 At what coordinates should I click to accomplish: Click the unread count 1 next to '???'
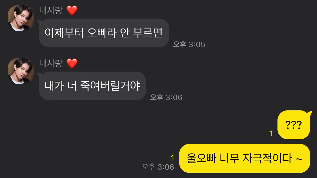tap(271, 133)
